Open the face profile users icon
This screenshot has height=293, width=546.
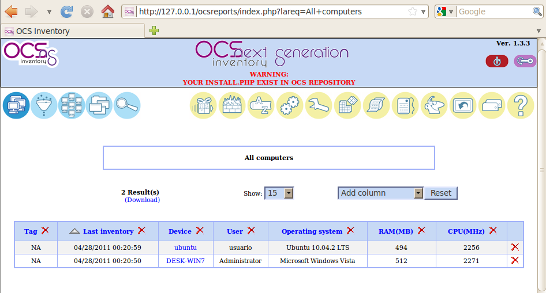[434, 105]
